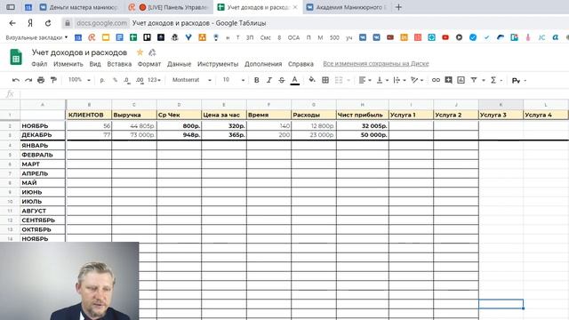Select column K header
Screen dimensions: 569x320
pyautogui.click(x=501, y=105)
